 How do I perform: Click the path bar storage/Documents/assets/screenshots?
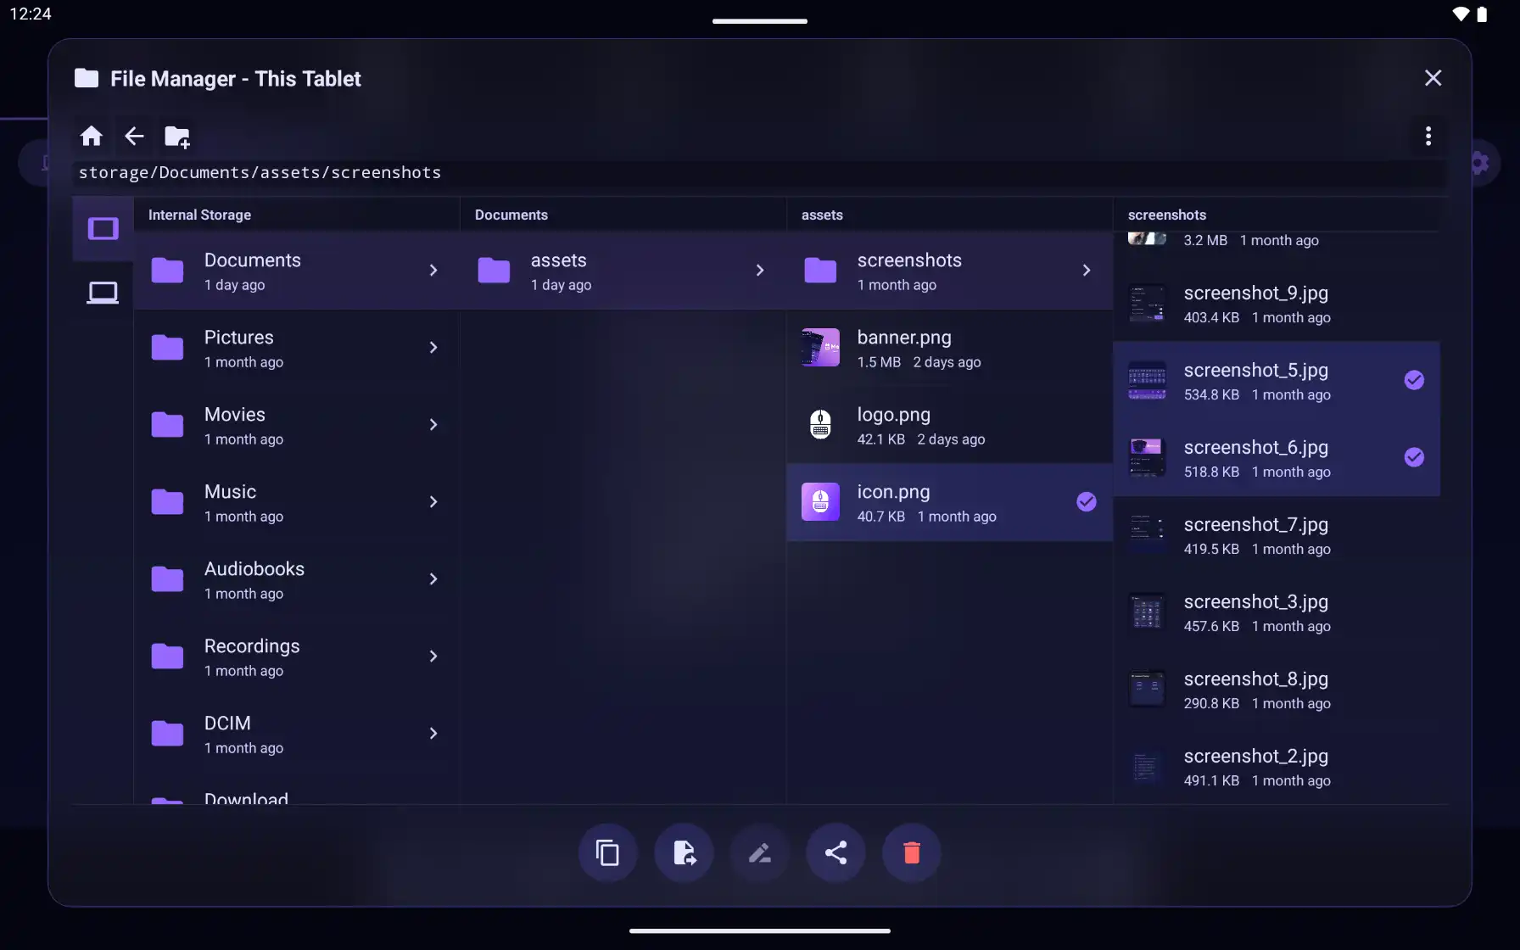pyautogui.click(x=759, y=173)
